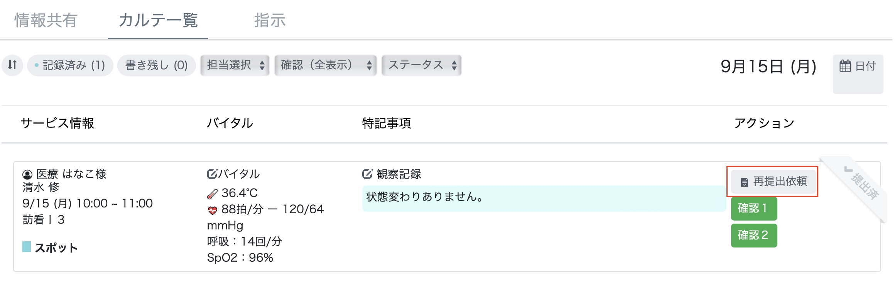Image resolution: width=895 pixels, height=291 pixels.
Task: Toggle the 記録済み (1) filter
Action: pos(70,65)
